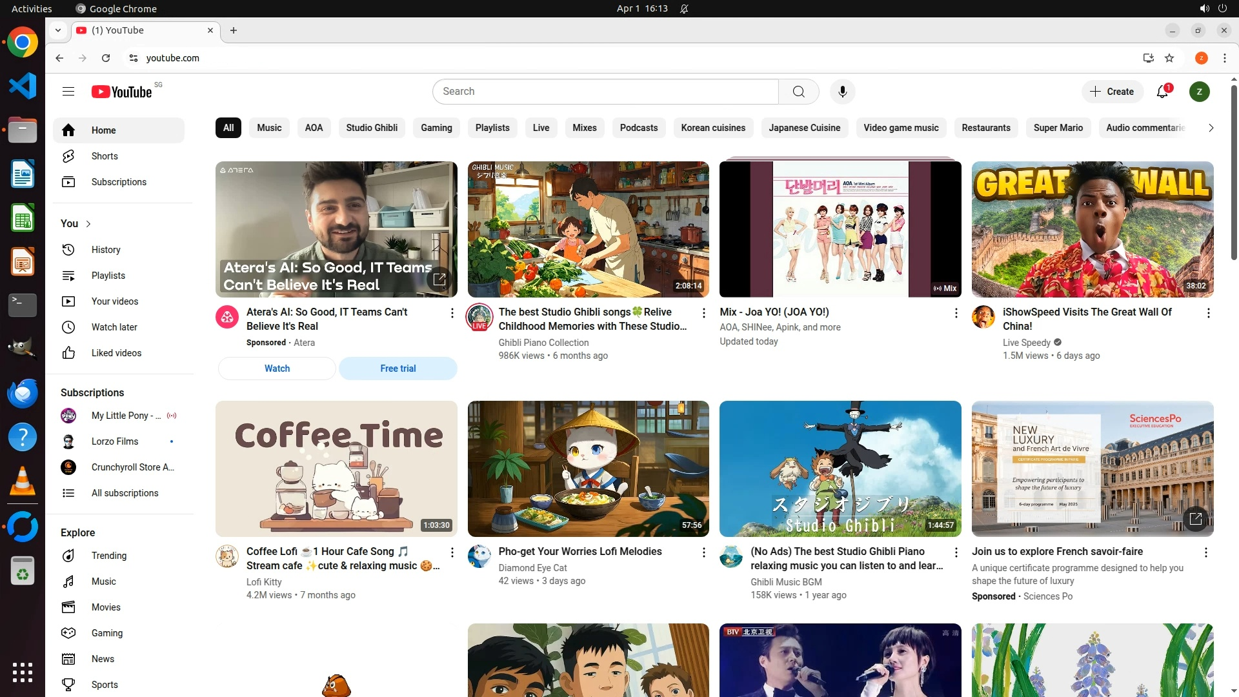The image size is (1239, 697).
Task: Click the voice search microphone icon
Action: tap(842, 92)
